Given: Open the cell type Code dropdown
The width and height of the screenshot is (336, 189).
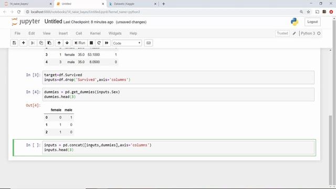Looking at the screenshot, I should pos(127,43).
